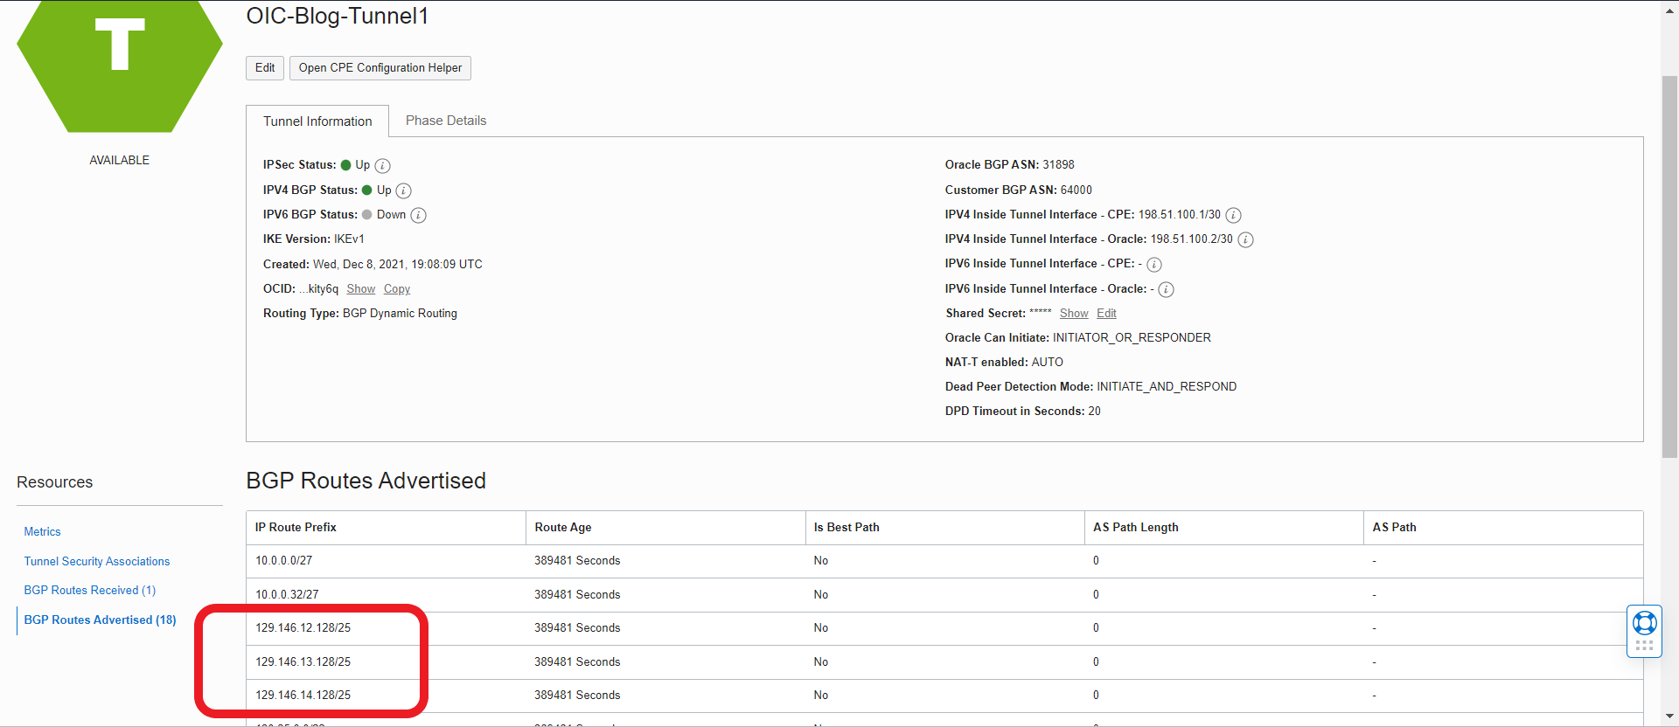The height and width of the screenshot is (727, 1679).
Task: Select the Tunnel Information tab
Action: coord(317,121)
